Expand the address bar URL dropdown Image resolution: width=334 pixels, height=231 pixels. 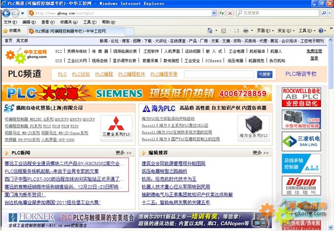click(214, 13)
